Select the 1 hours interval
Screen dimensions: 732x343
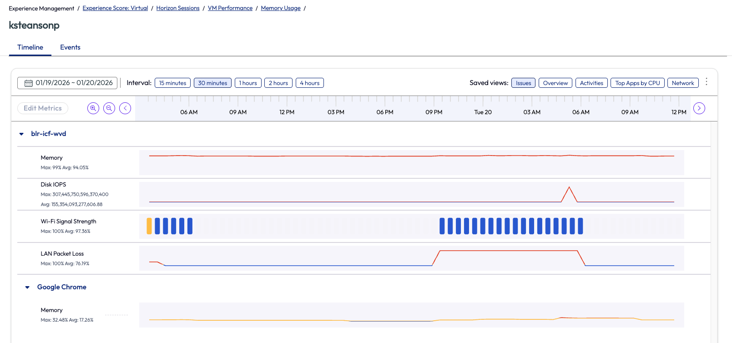[248, 83]
